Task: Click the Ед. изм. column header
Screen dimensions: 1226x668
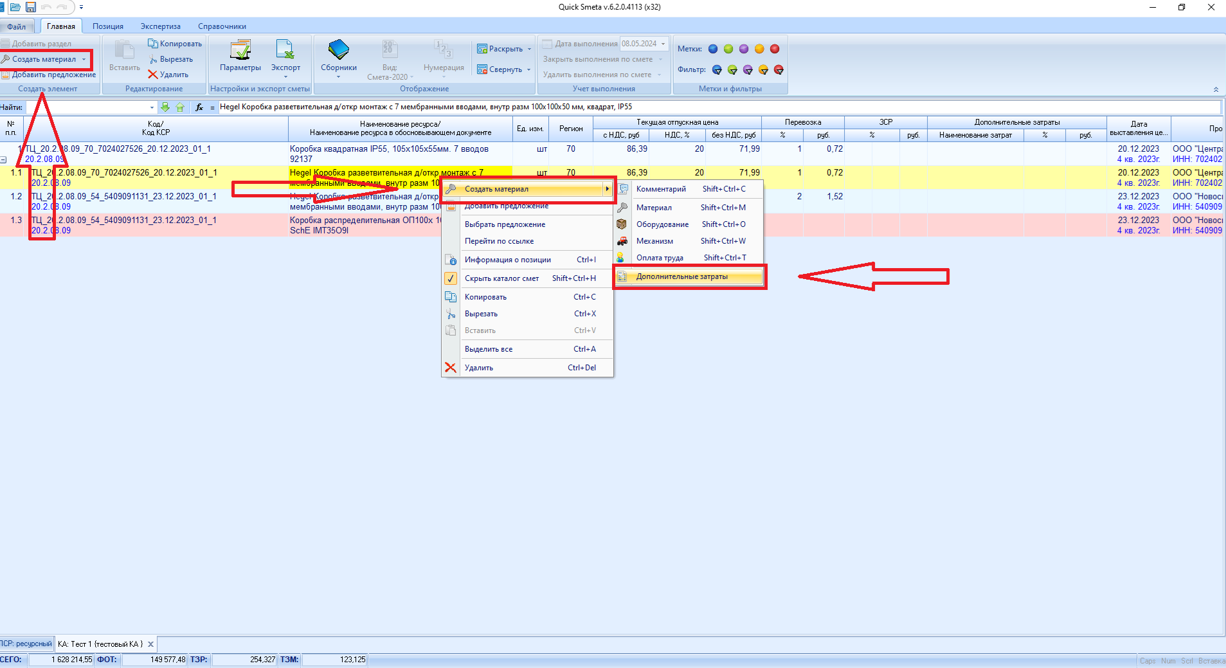Action: click(x=530, y=129)
